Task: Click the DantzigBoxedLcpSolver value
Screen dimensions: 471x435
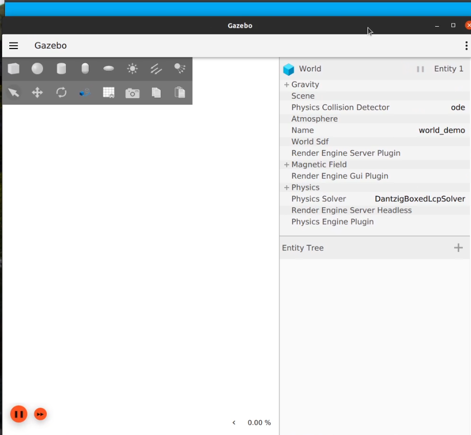Action: tap(420, 199)
